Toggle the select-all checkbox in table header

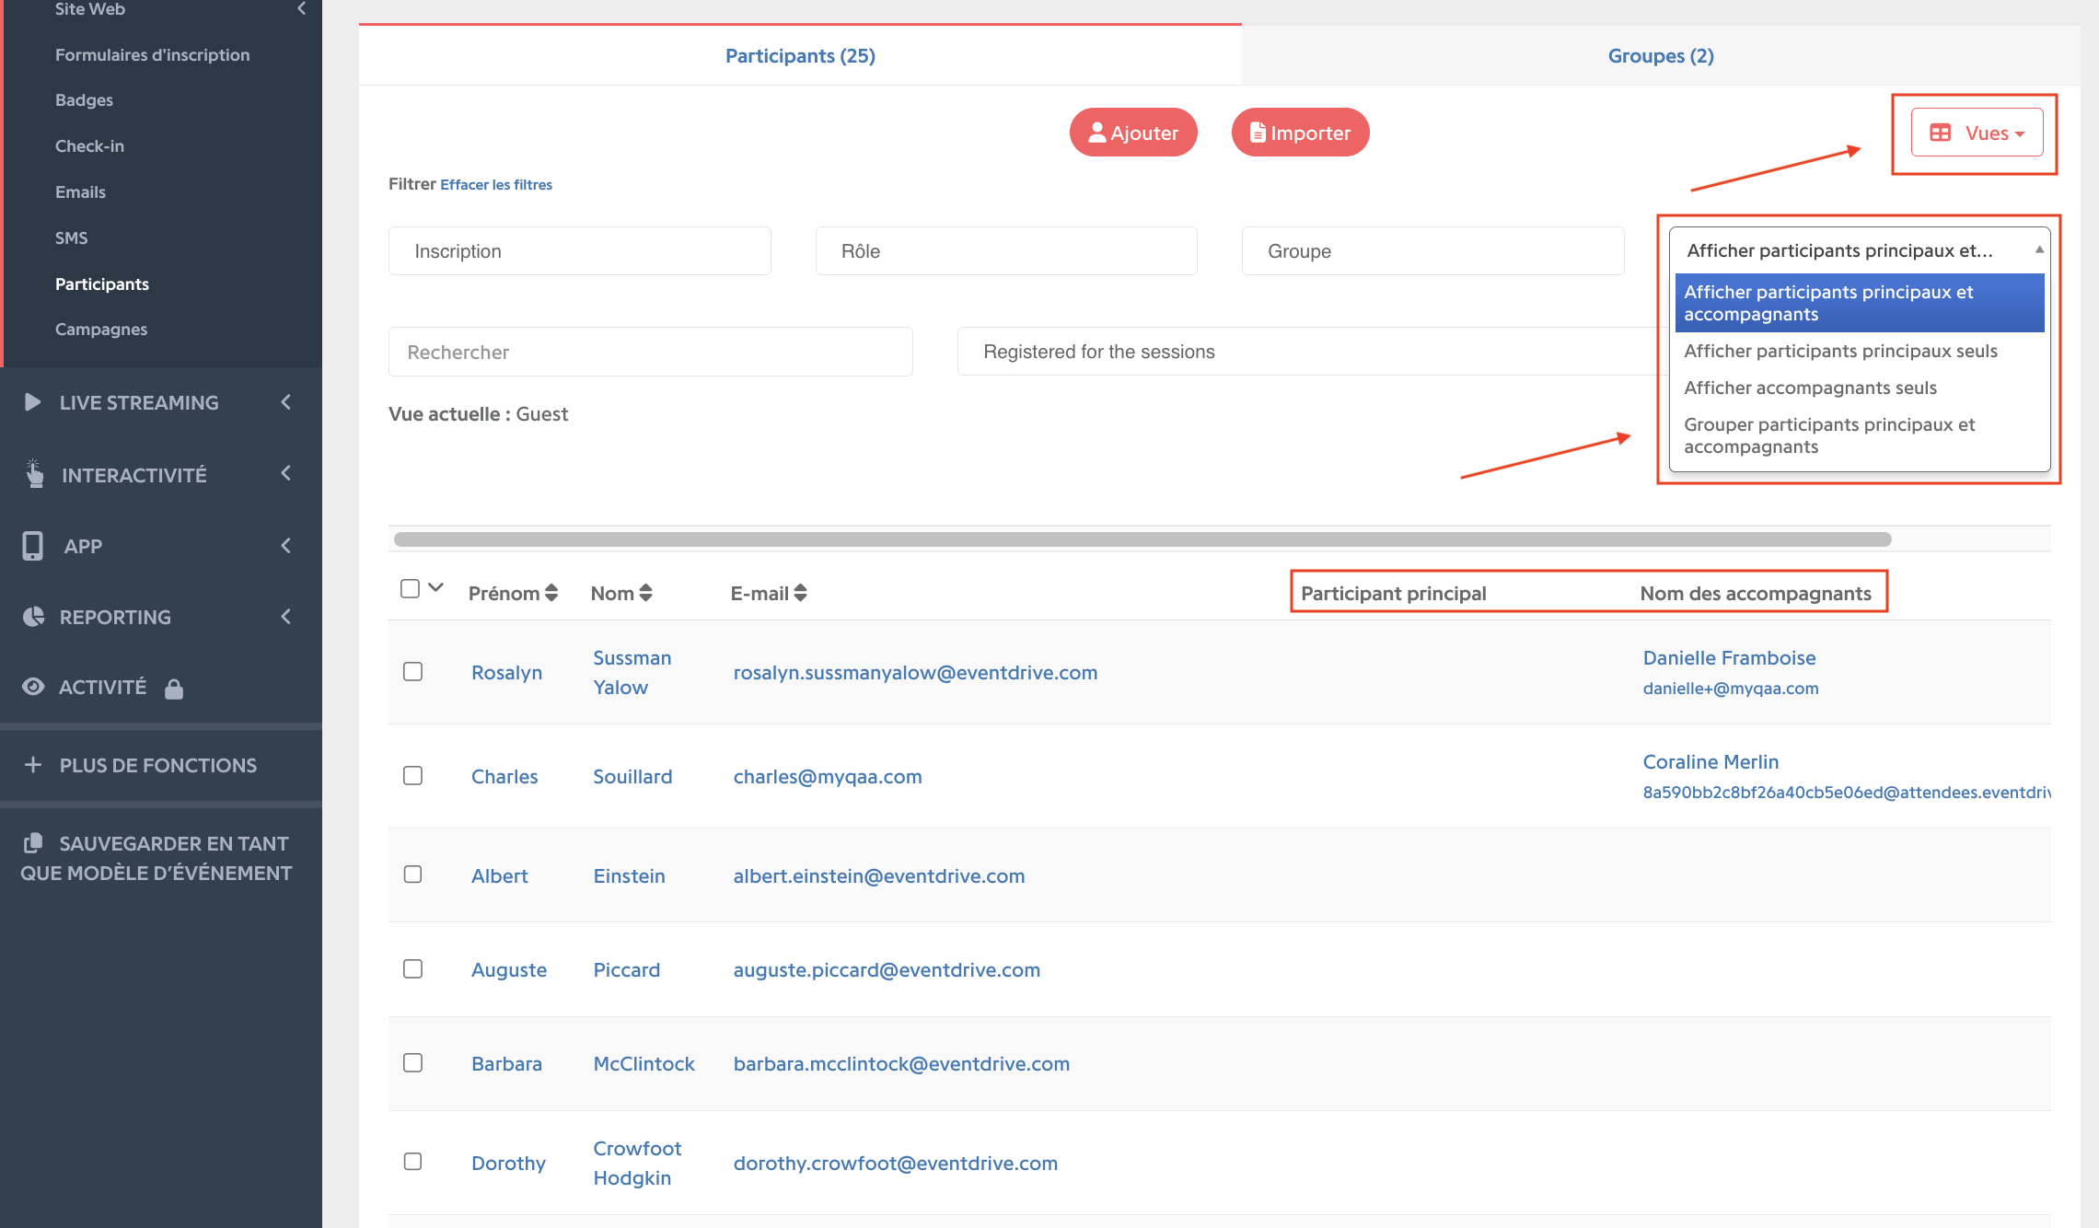pyautogui.click(x=411, y=588)
